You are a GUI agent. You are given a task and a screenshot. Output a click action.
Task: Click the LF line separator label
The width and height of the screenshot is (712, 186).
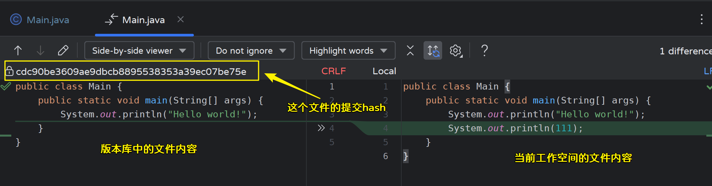pos(708,71)
